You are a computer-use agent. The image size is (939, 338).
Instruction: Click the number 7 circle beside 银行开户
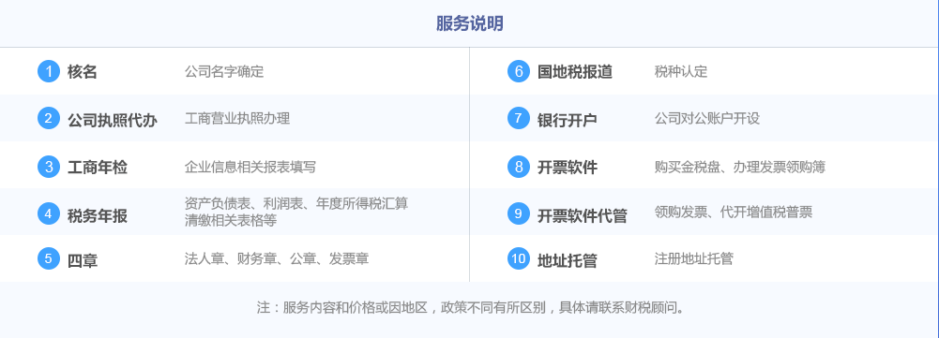pyautogui.click(x=519, y=118)
